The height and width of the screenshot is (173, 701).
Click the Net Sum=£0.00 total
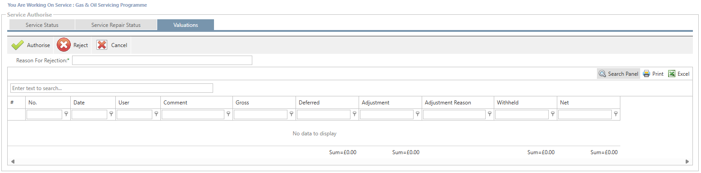coord(604,152)
